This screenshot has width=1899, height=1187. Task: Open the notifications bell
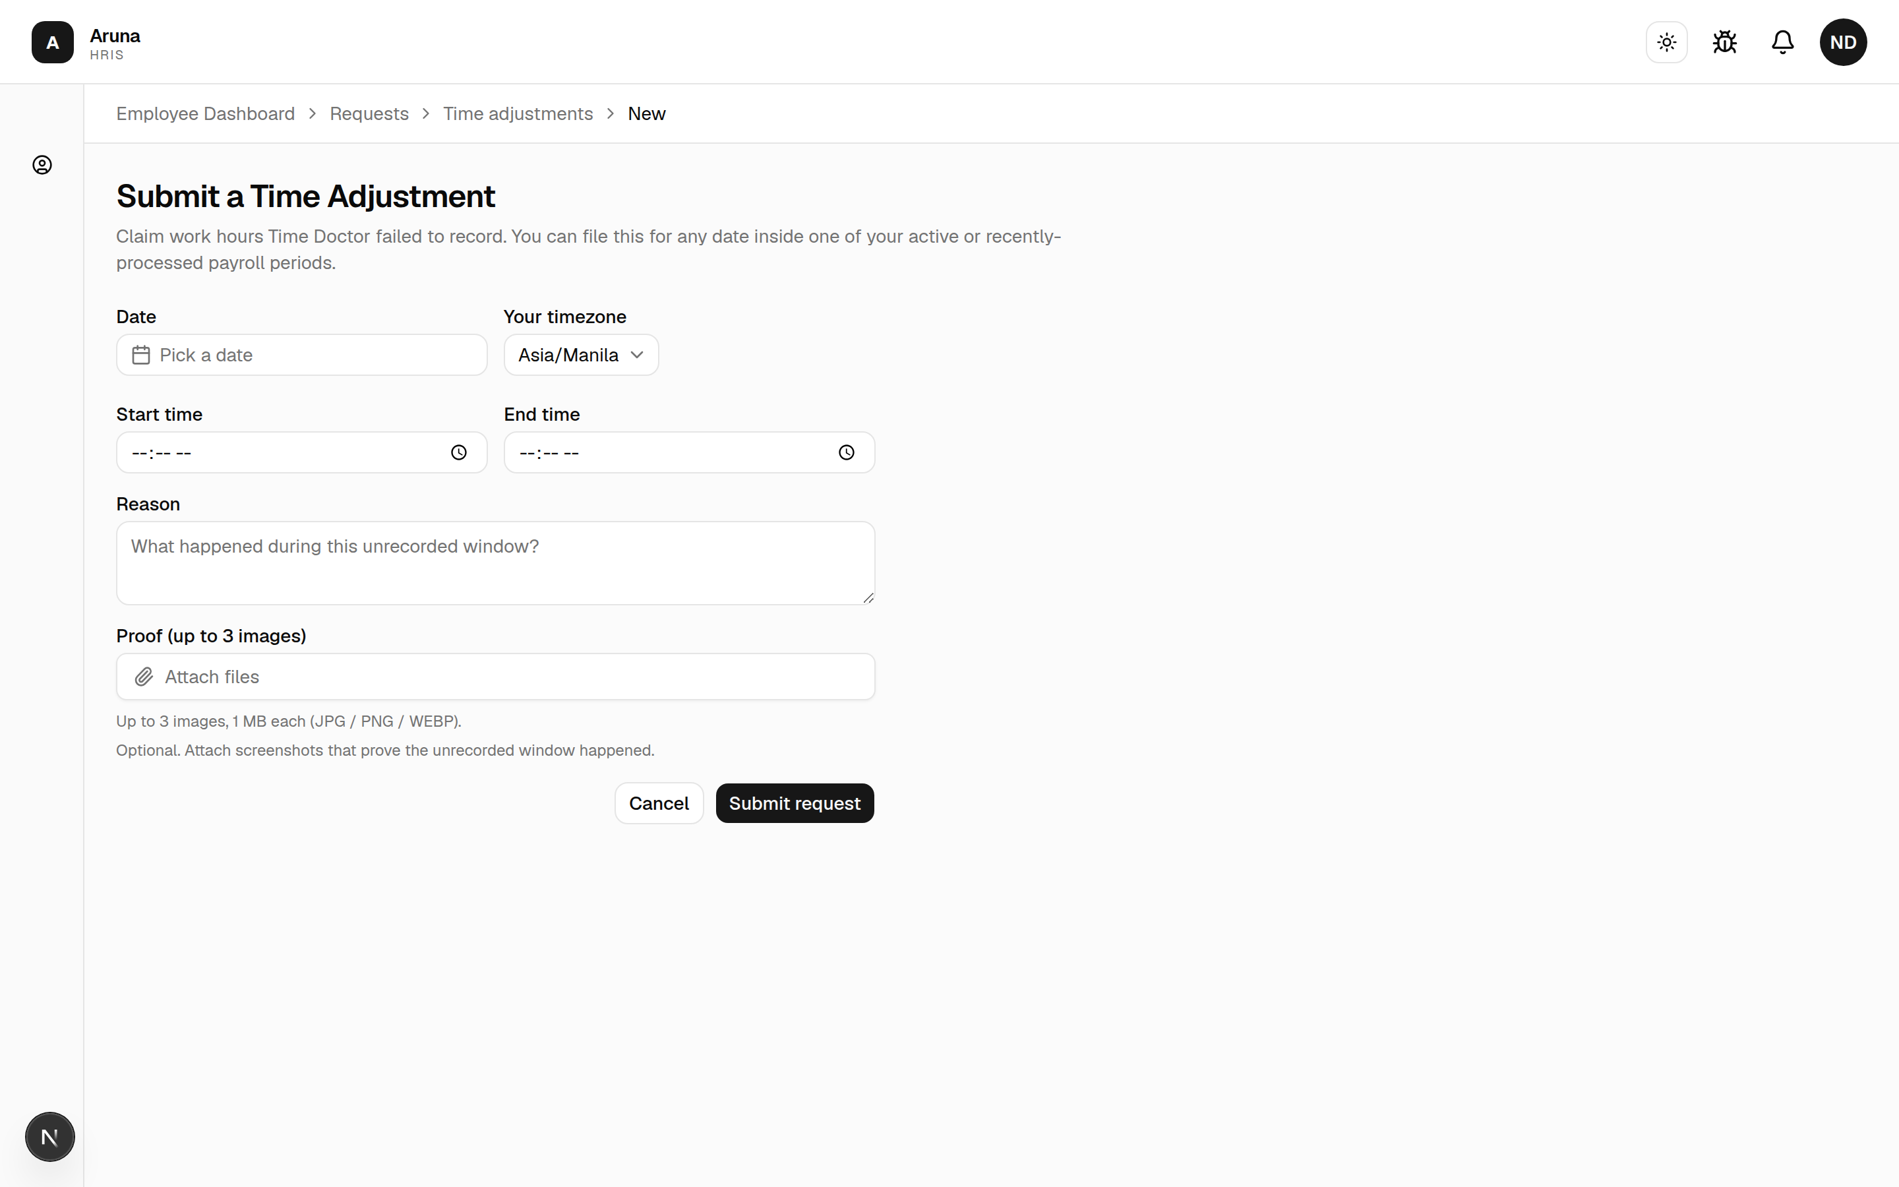(x=1783, y=42)
